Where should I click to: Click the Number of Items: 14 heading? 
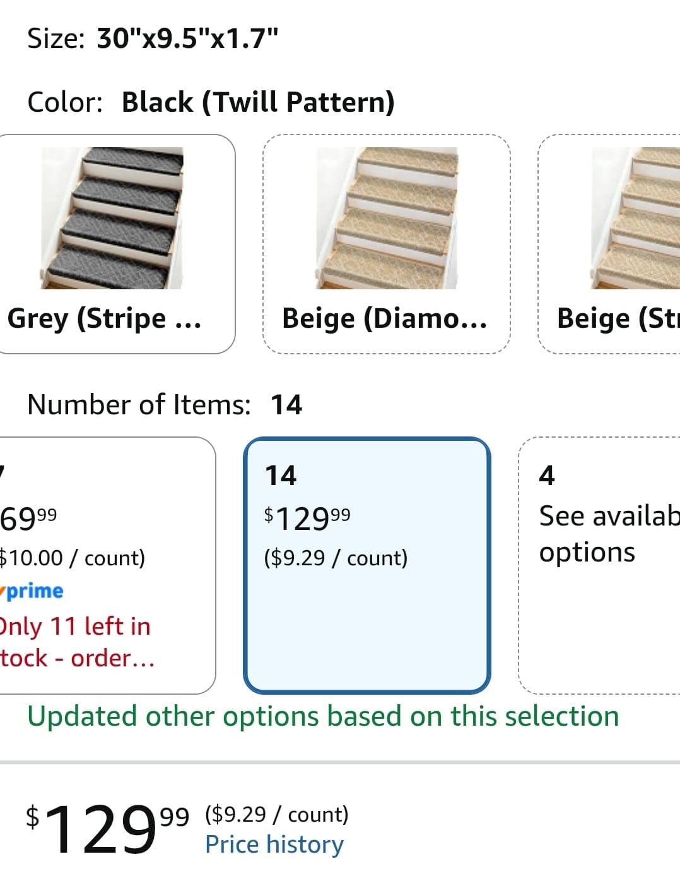(165, 404)
